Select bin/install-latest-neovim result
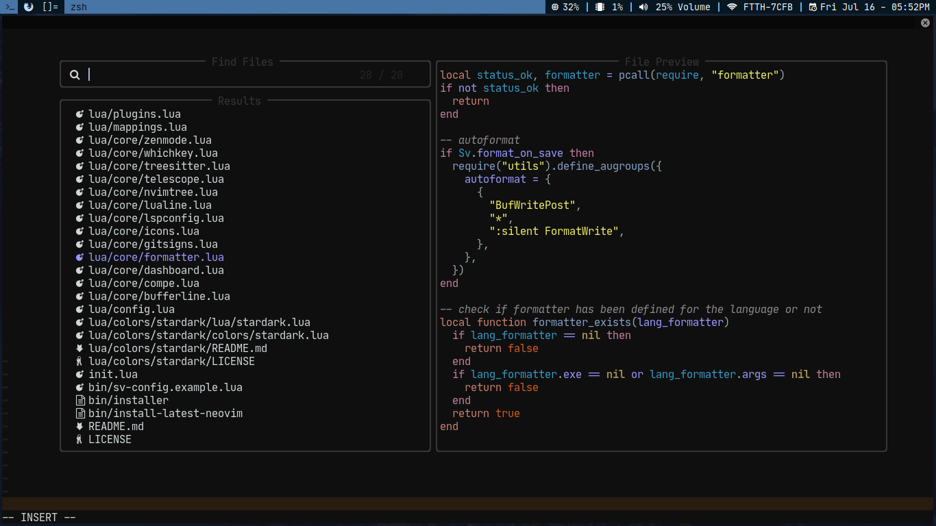The image size is (936, 526). 165,414
